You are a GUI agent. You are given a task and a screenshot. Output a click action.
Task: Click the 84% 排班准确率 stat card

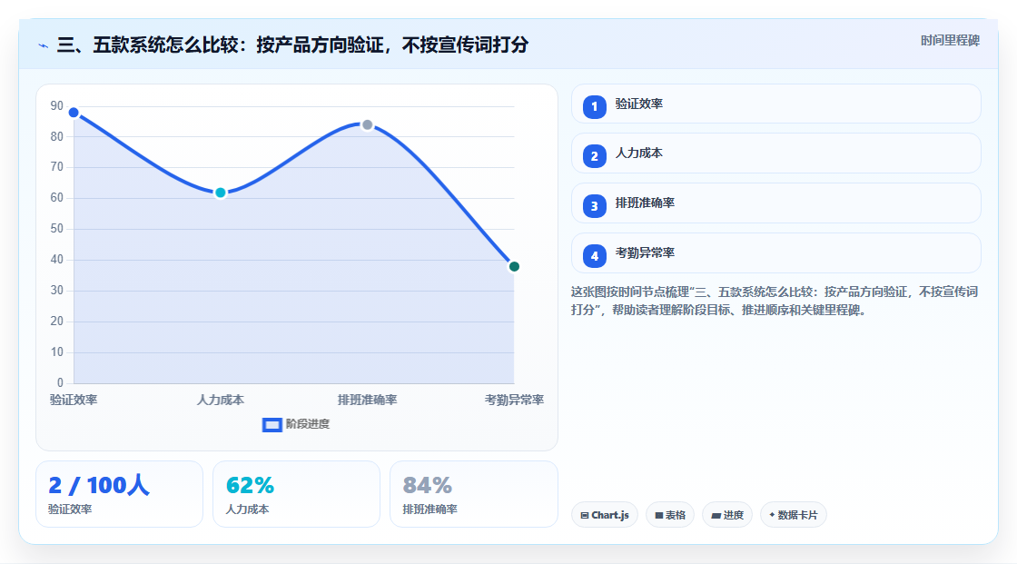coord(473,494)
